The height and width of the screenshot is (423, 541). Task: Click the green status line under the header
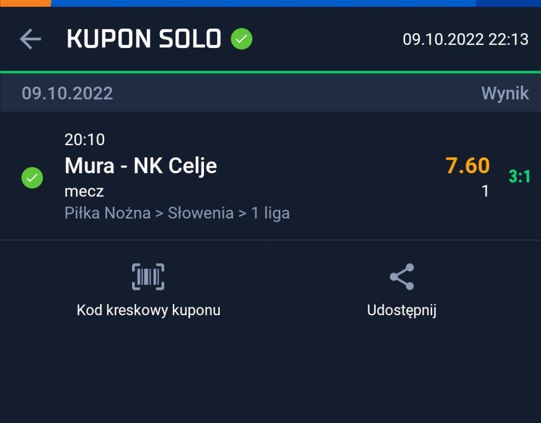270,72
